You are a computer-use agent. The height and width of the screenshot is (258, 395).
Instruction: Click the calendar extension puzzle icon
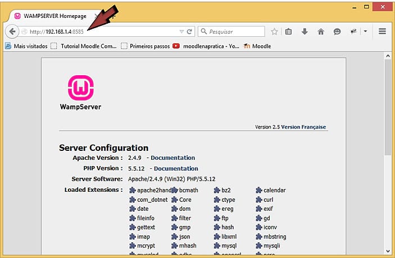[x=259, y=190]
